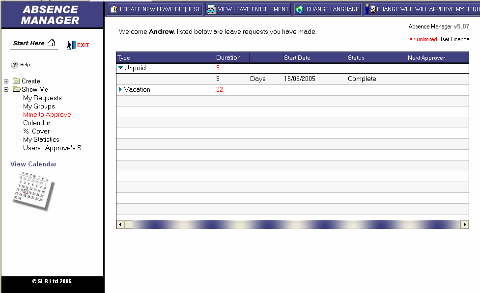The width and height of the screenshot is (480, 293).
Task: Expand the Vacation leave group
Action: [x=120, y=89]
